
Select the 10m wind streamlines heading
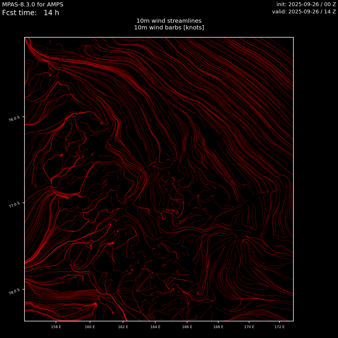tap(169, 21)
